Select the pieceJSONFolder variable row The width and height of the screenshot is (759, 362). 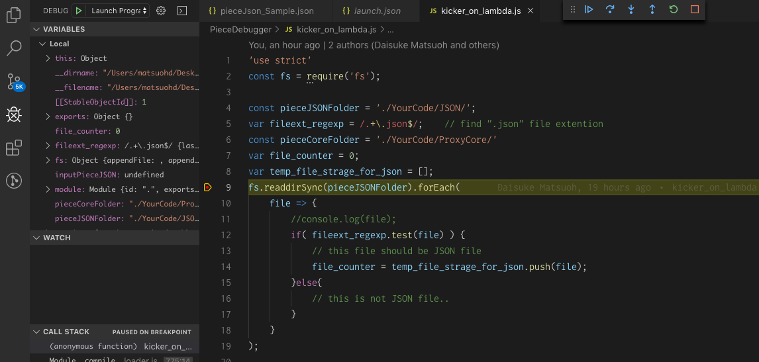tap(114, 218)
